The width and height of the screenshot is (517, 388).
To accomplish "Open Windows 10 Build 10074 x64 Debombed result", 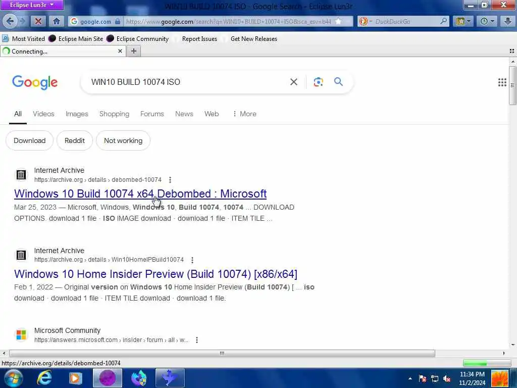I will tap(140, 193).
